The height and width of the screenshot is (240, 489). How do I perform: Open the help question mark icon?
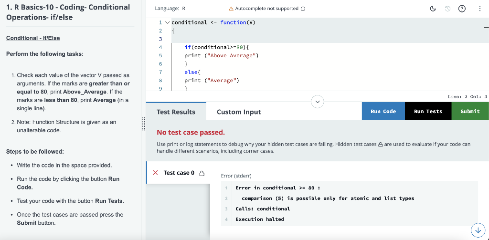462,9
